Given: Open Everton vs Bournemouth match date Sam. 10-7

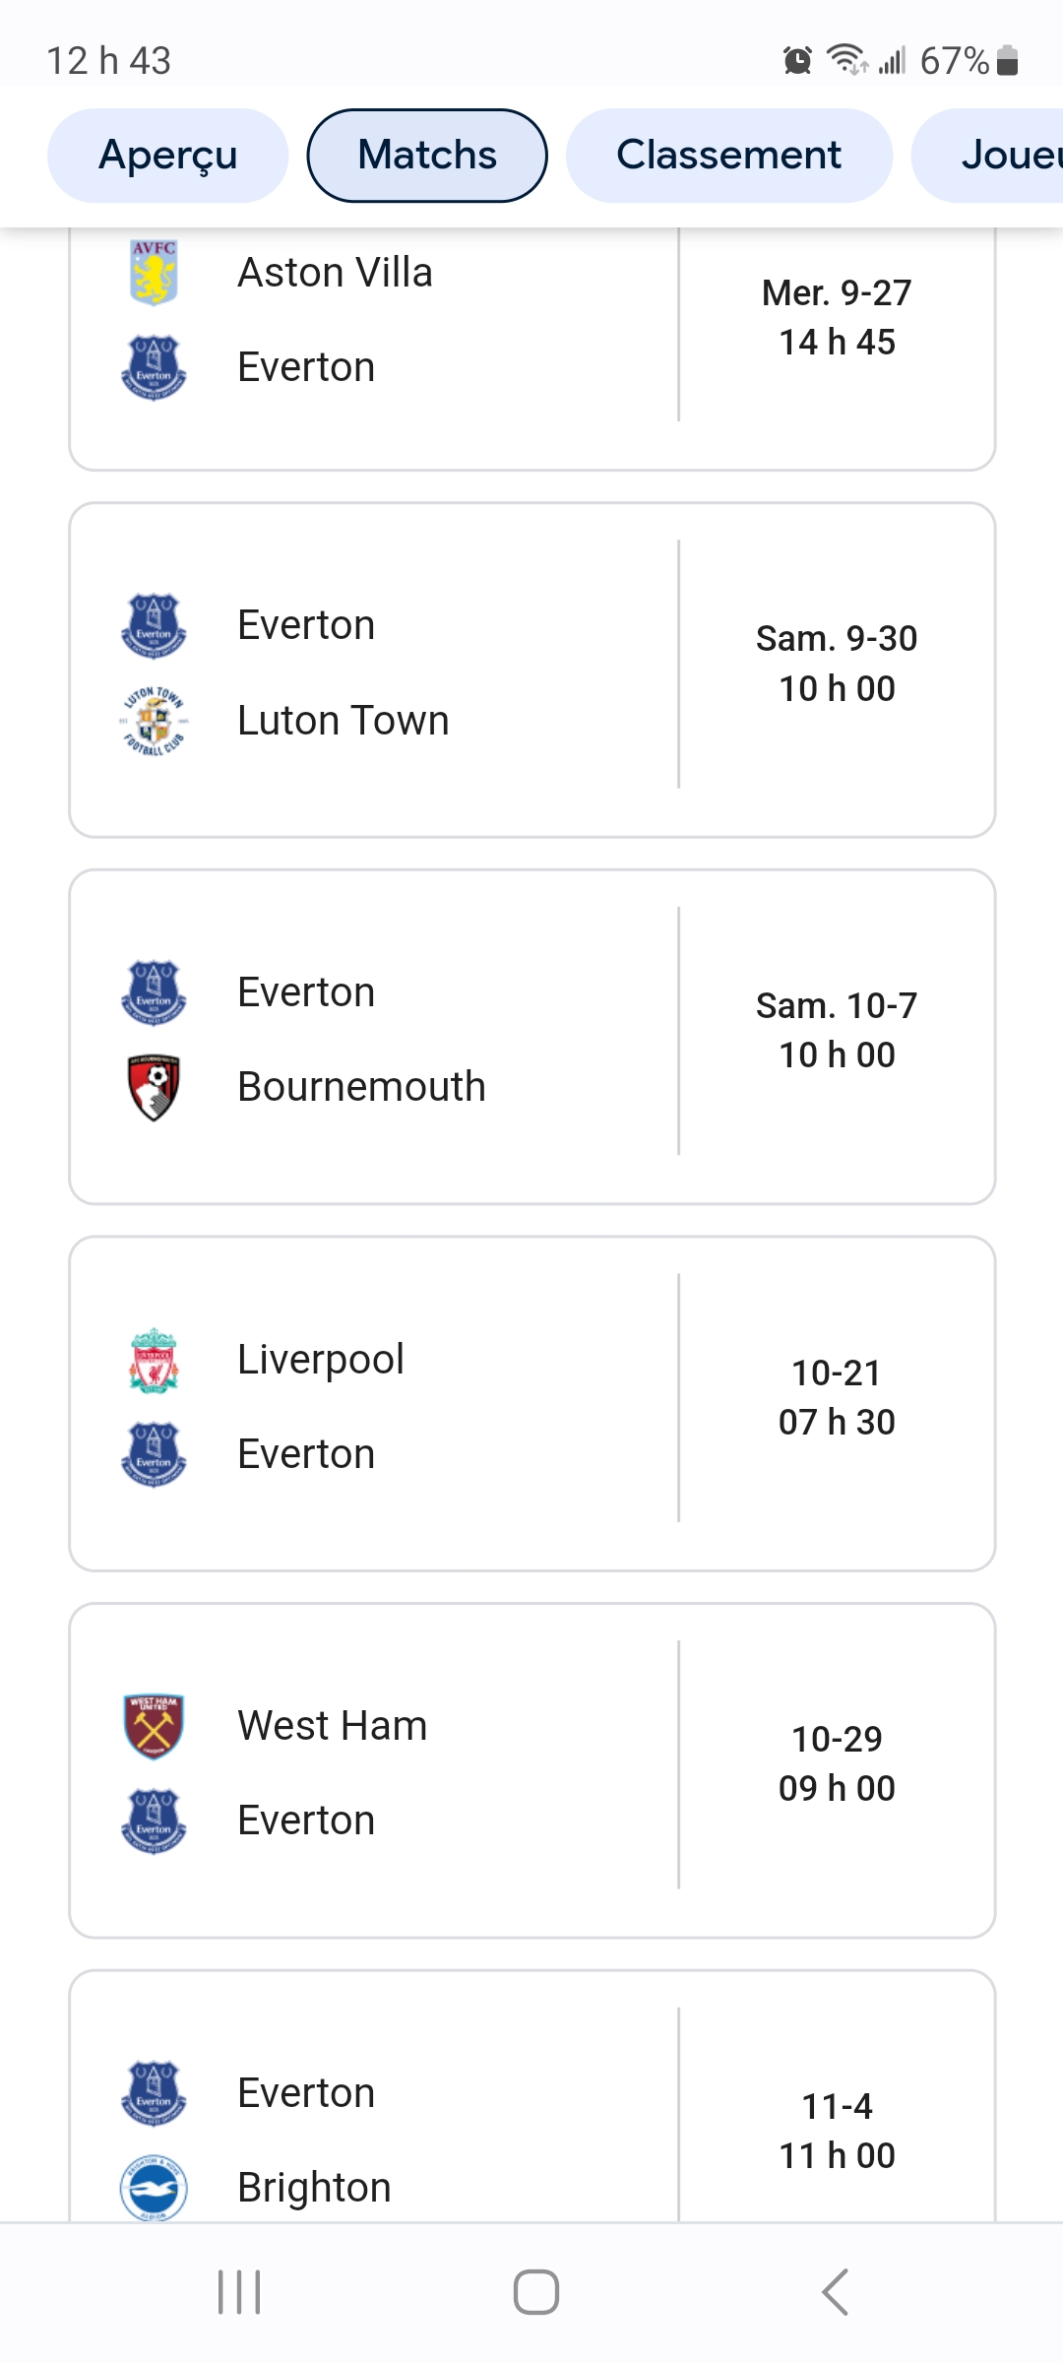Looking at the screenshot, I should pyautogui.click(x=837, y=1005).
